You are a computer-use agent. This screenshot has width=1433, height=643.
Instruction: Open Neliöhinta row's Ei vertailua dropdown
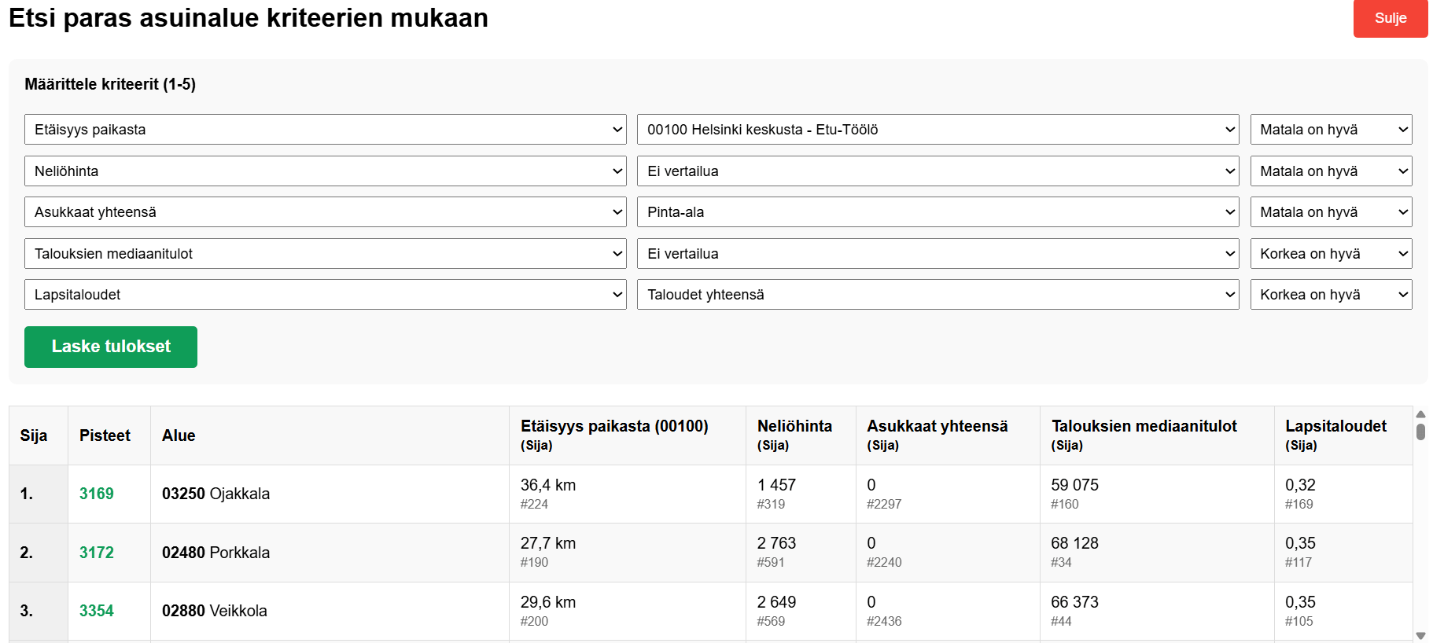coord(938,171)
